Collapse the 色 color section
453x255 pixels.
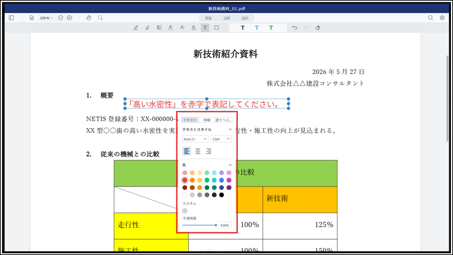pos(230,165)
